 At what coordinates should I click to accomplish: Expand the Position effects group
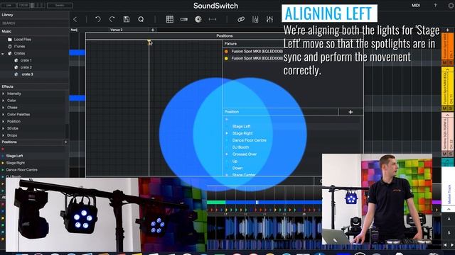[3, 121]
